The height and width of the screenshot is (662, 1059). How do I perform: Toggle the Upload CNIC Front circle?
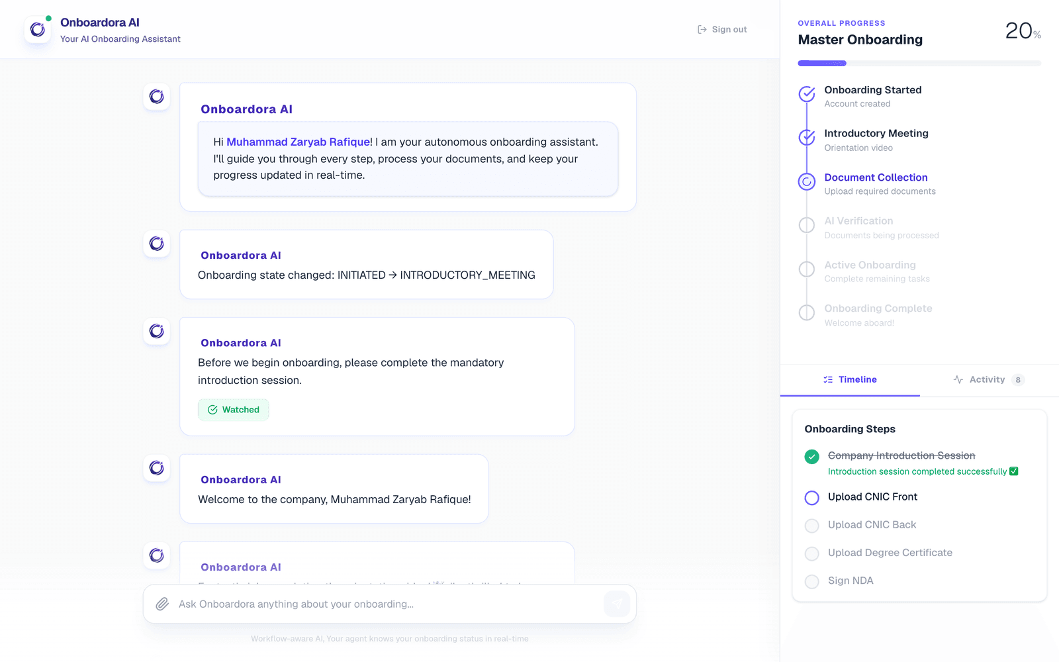[812, 498]
